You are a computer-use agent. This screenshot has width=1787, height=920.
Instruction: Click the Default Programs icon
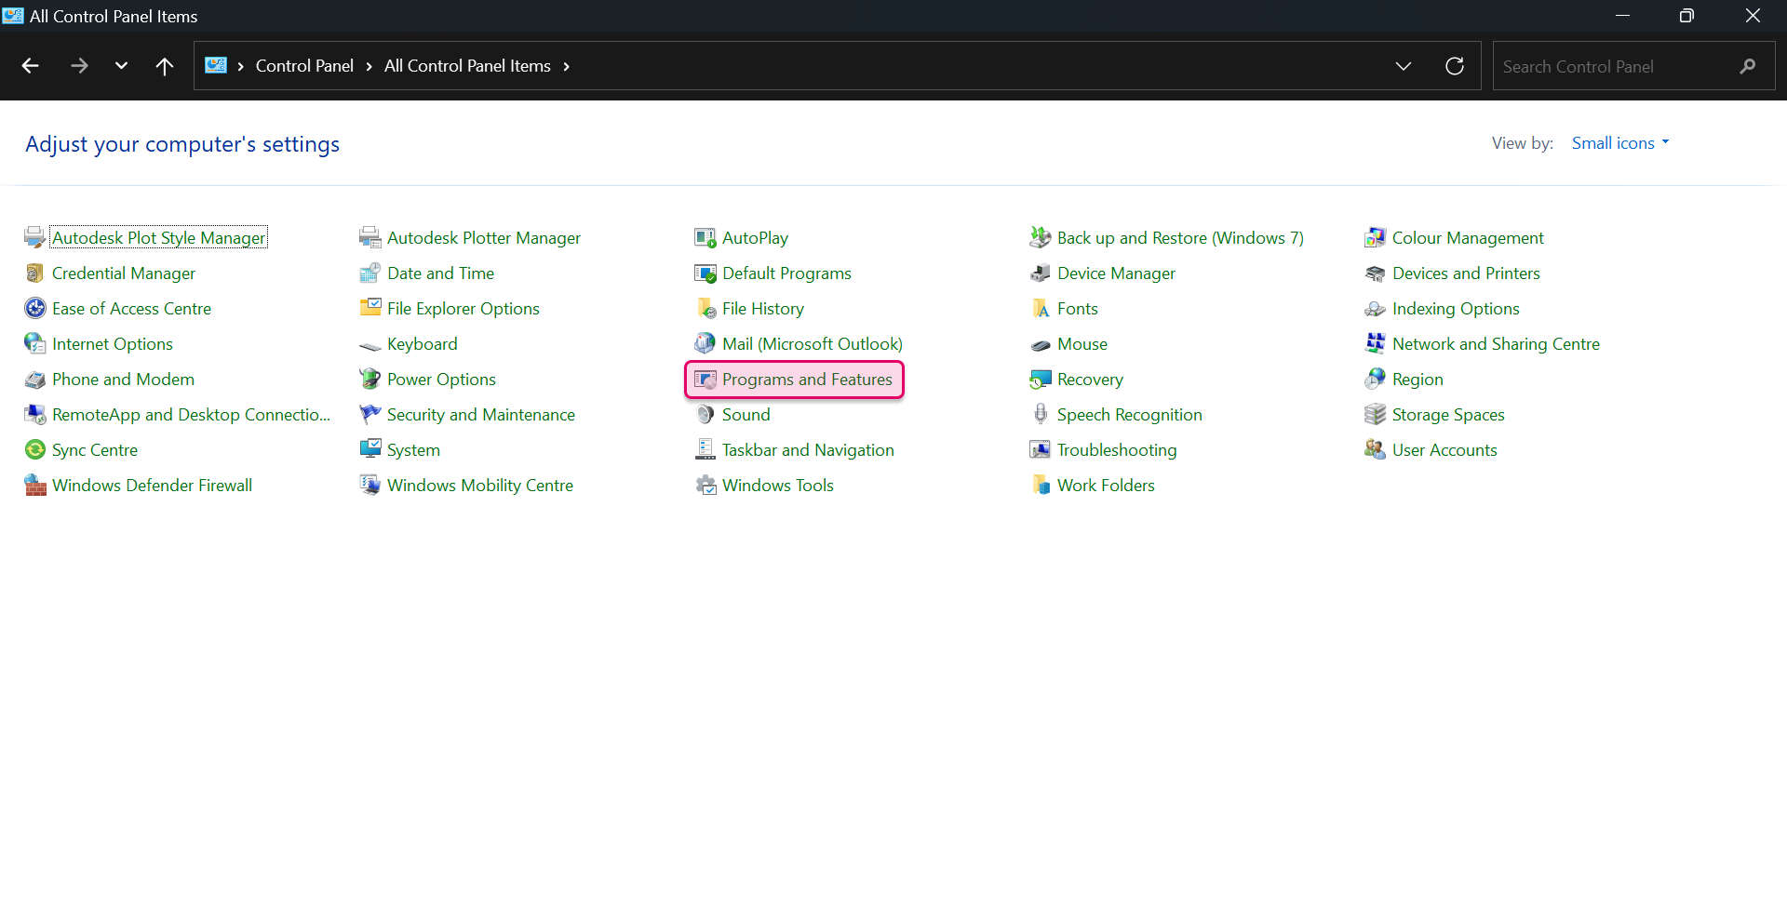point(705,273)
